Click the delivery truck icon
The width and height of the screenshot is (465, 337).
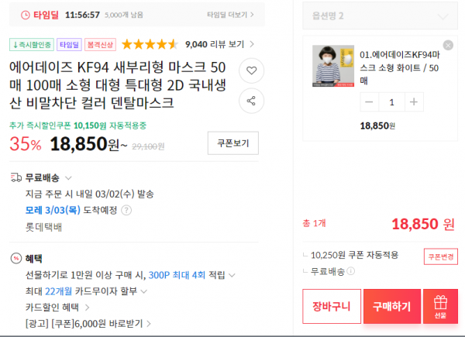coord(16,177)
